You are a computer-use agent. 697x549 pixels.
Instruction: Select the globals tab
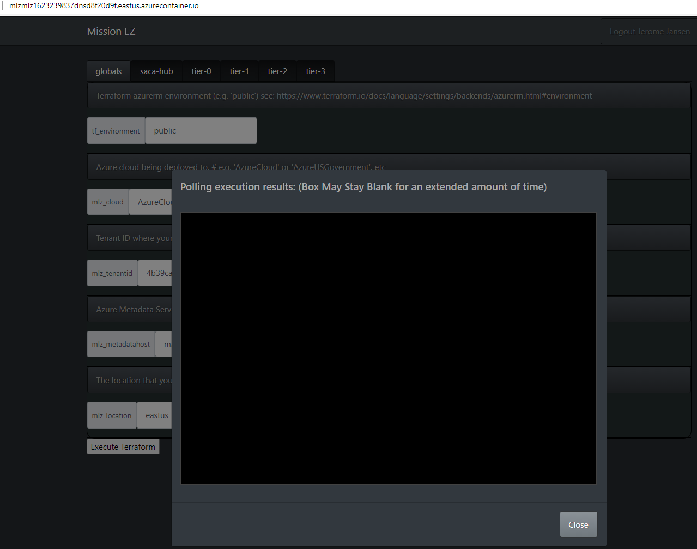coord(108,71)
